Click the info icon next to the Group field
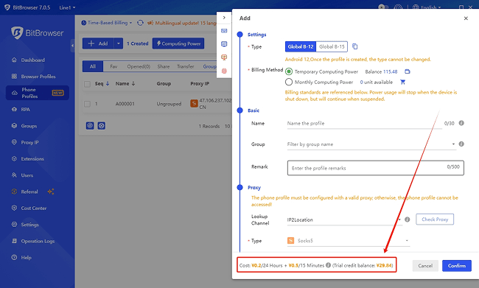Viewport: 479px width, 288px height. (461, 144)
